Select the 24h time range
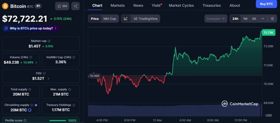 point(235,19)
